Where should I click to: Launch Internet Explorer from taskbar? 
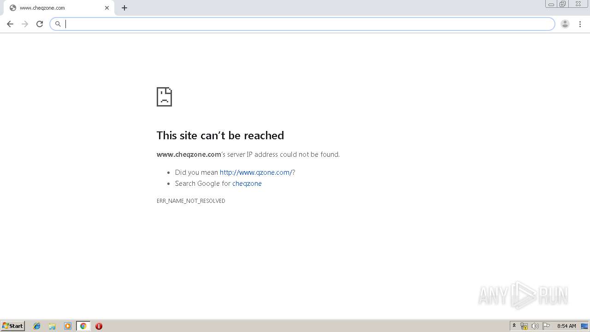[x=37, y=326]
